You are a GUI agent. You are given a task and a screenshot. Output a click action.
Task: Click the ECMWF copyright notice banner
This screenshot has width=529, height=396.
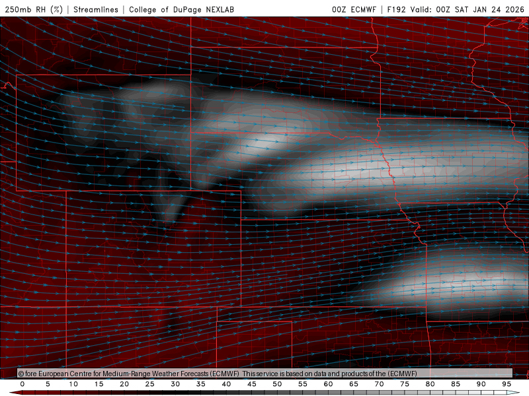[x=265, y=373]
